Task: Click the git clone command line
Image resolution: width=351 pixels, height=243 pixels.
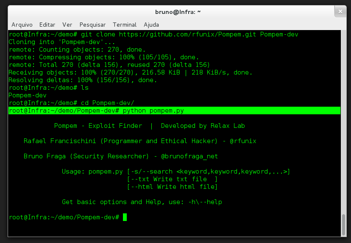Action: [153, 34]
